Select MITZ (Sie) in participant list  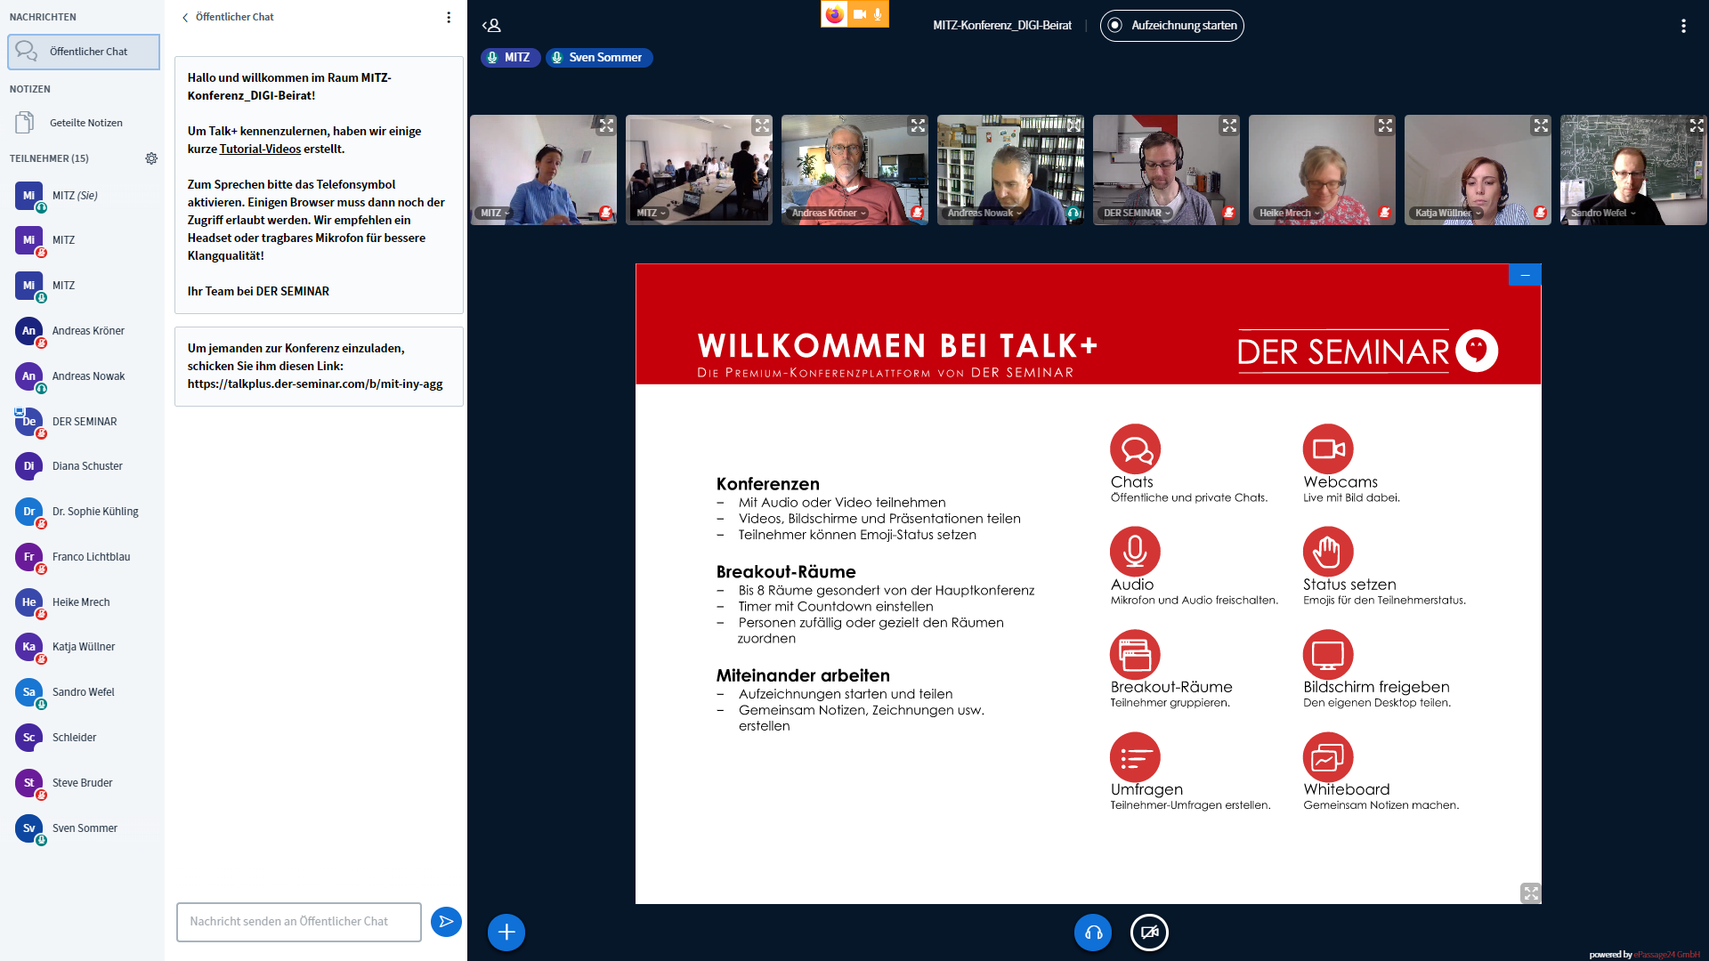click(x=84, y=196)
